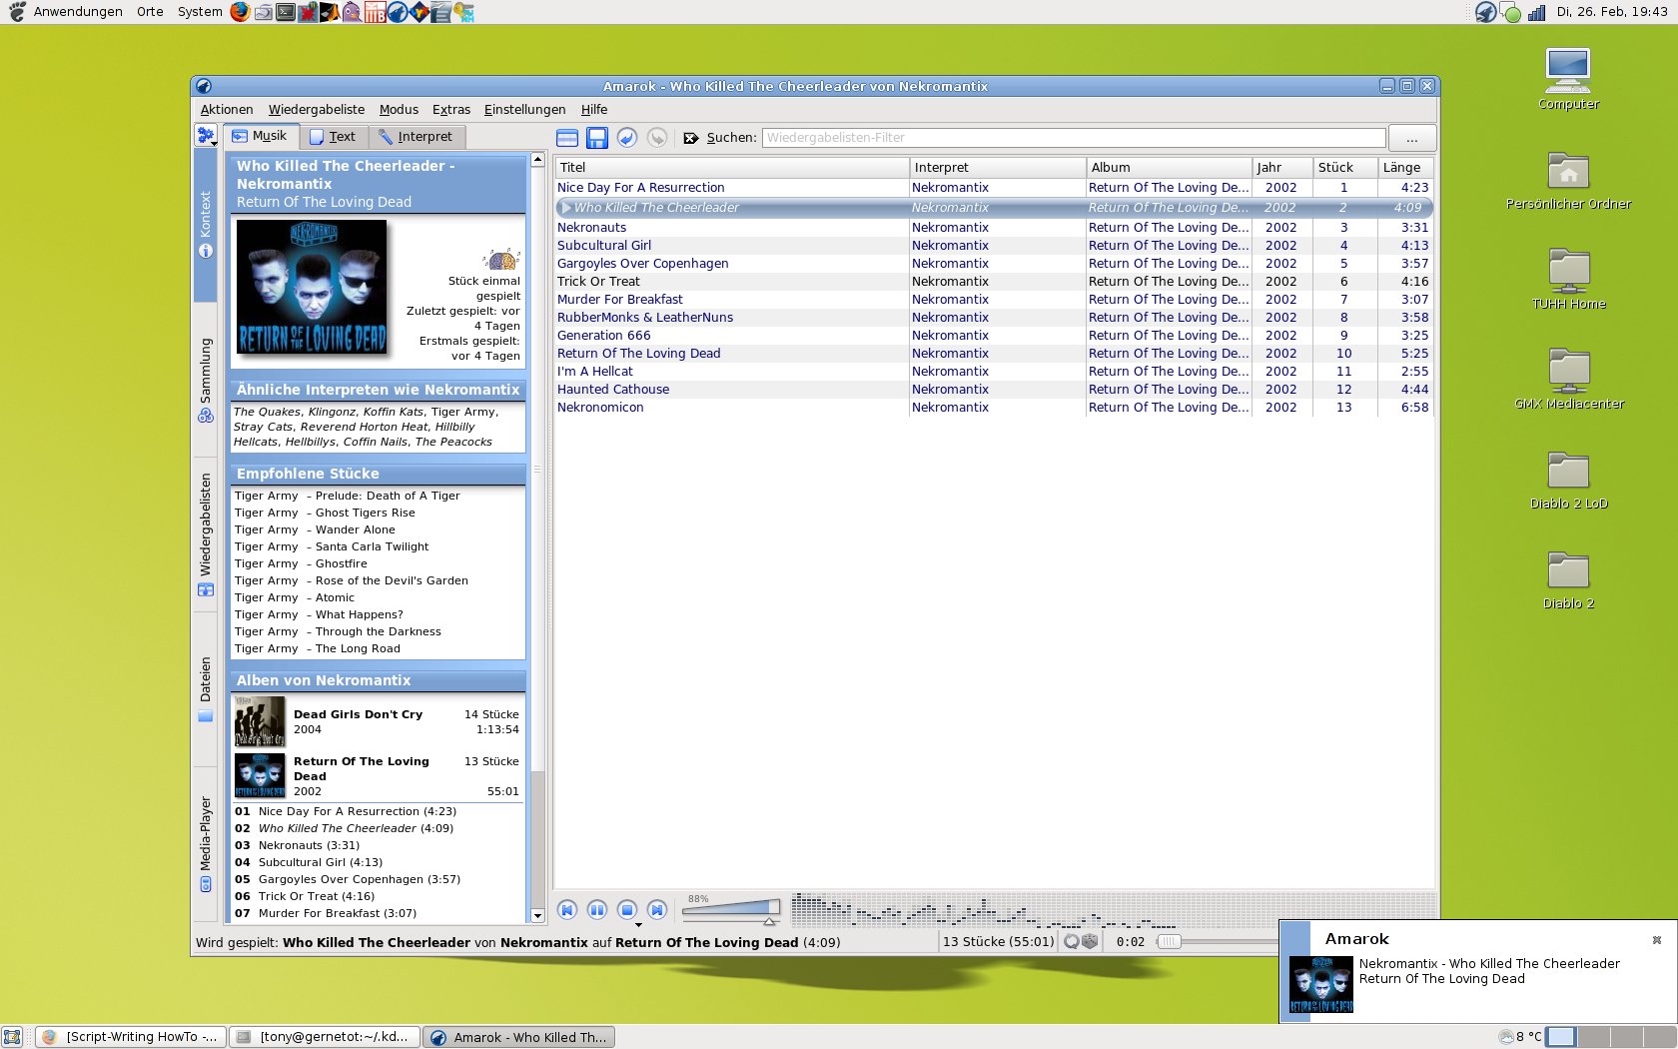
Task: Switch to Script-Writing HowTo taskbar window
Action: [x=131, y=1037]
